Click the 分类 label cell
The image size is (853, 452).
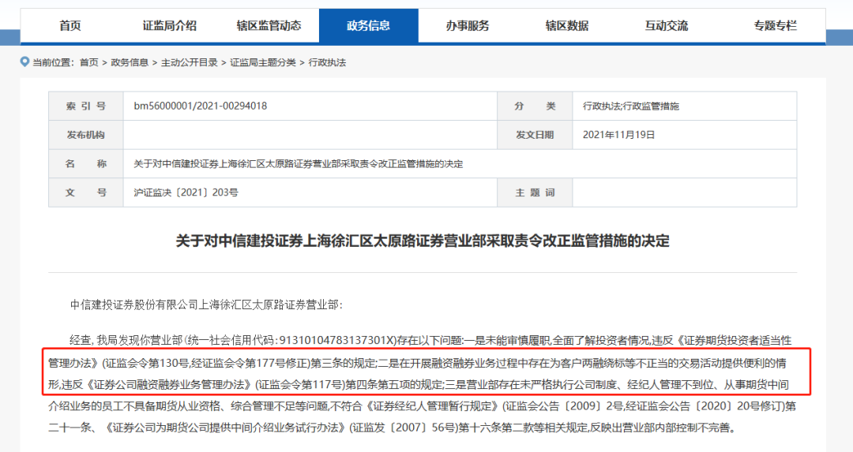click(x=535, y=106)
